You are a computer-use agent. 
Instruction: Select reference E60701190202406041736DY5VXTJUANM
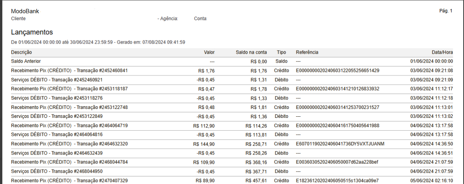tap(340, 144)
